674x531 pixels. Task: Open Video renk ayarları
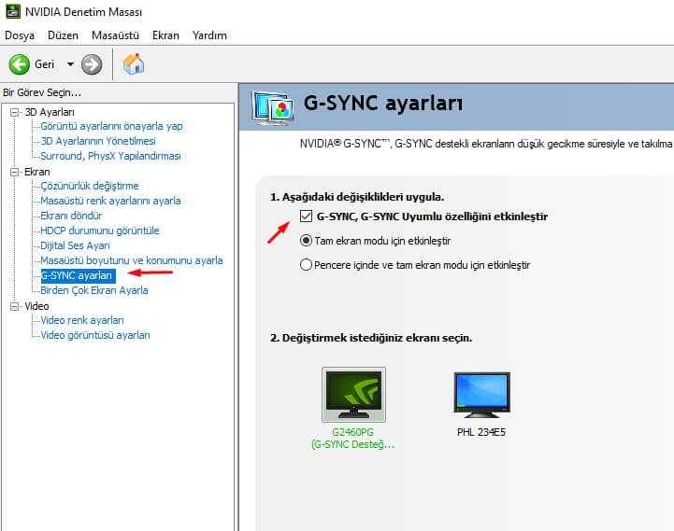[x=82, y=320]
